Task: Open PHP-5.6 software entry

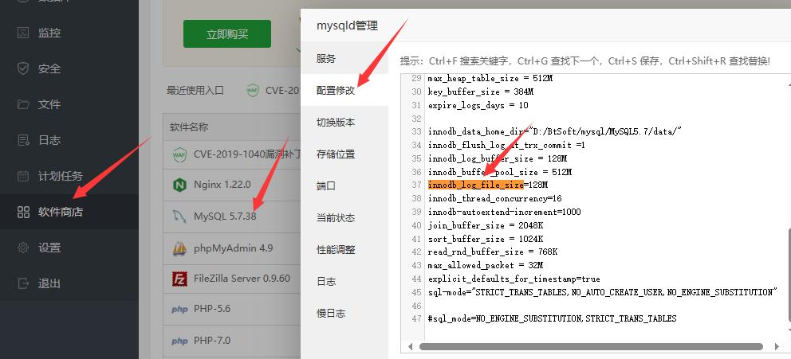Action: (x=212, y=309)
